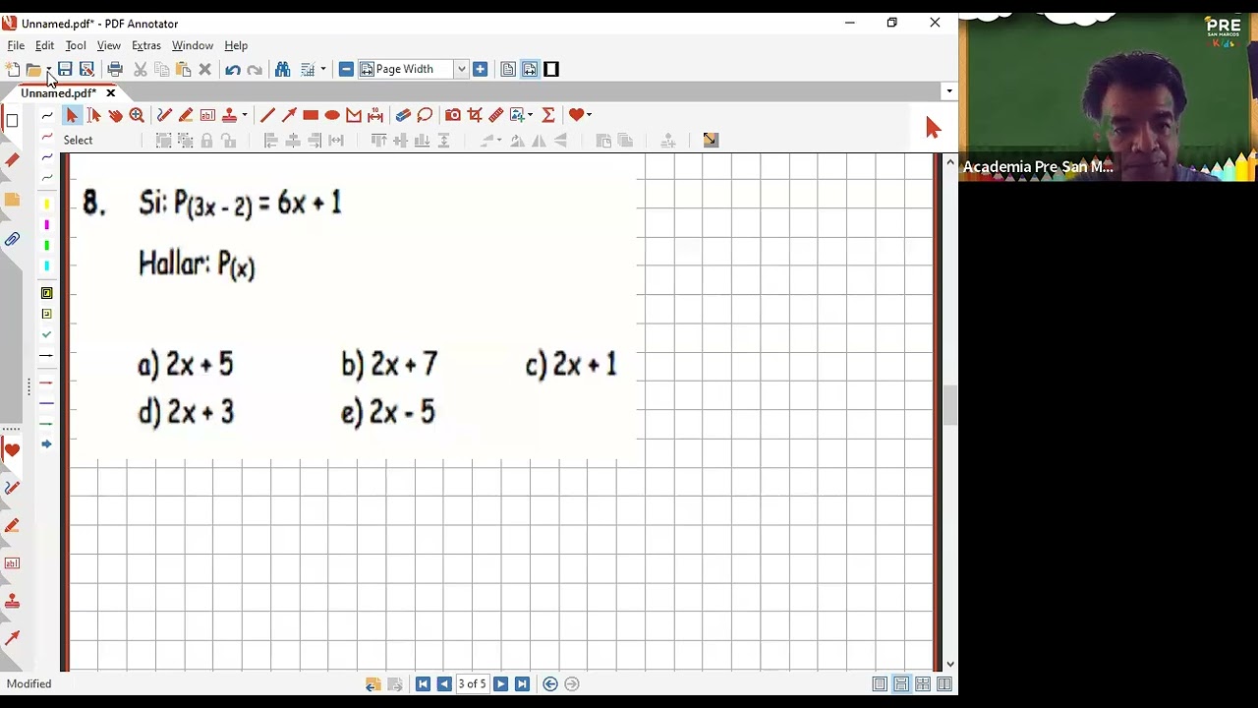
Task: Take a Snapshot with camera tool
Action: 453,115
